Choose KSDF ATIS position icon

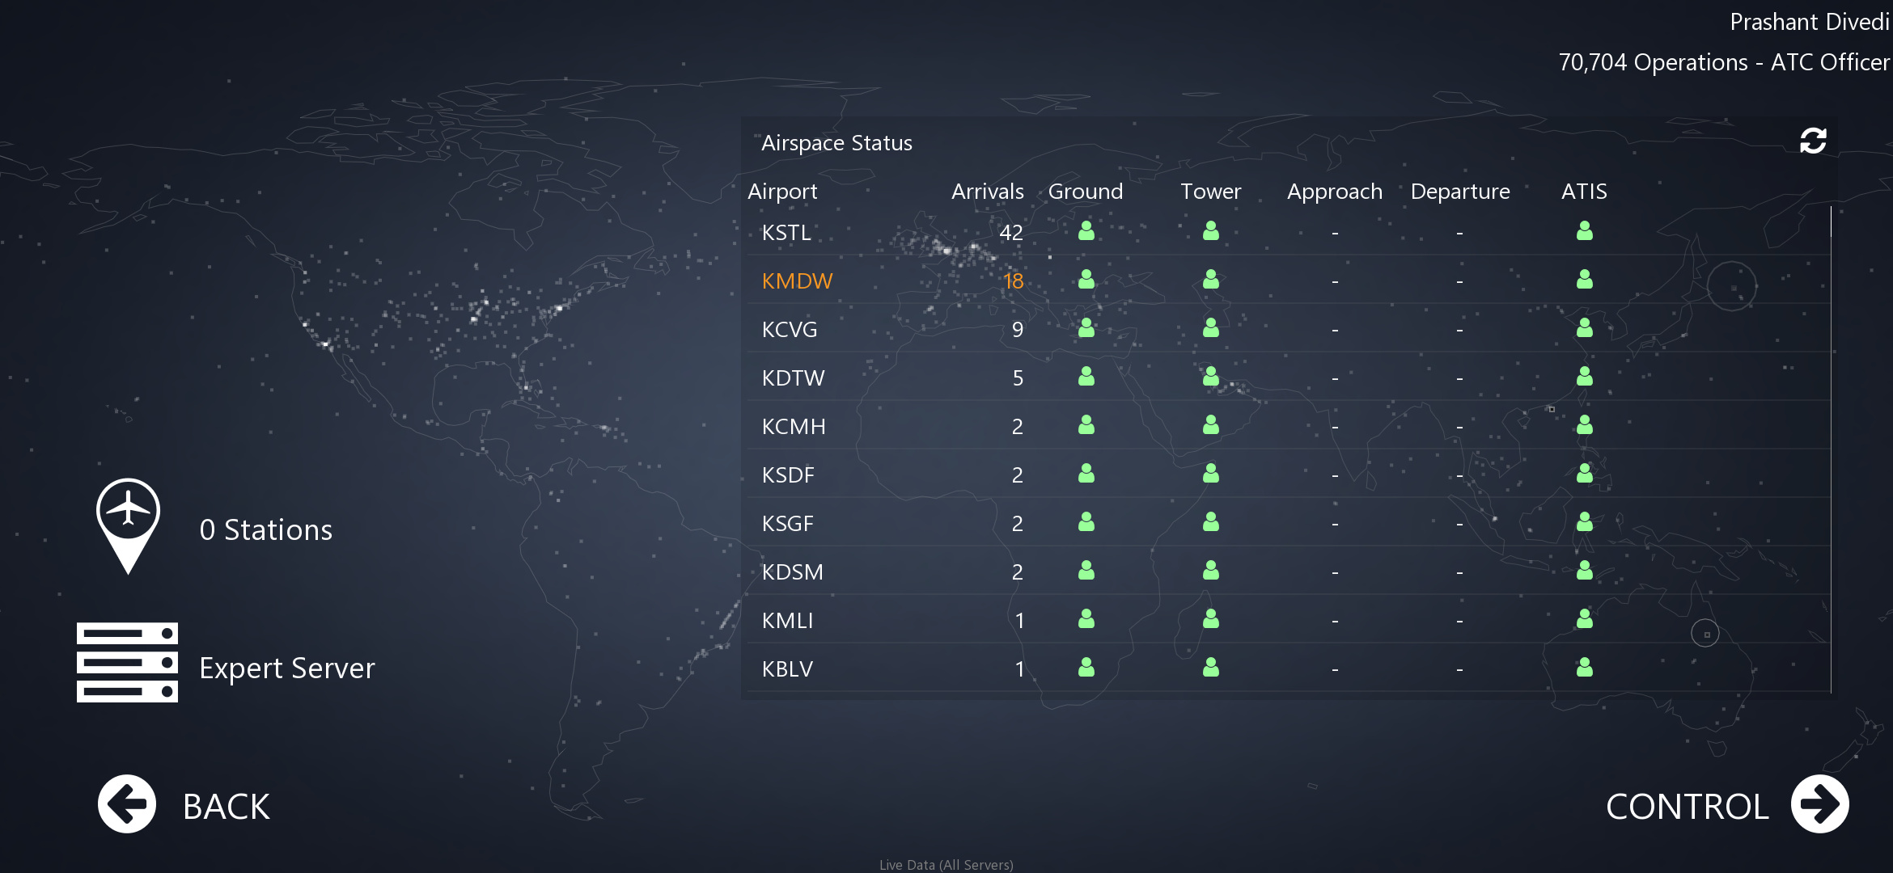[1584, 474]
